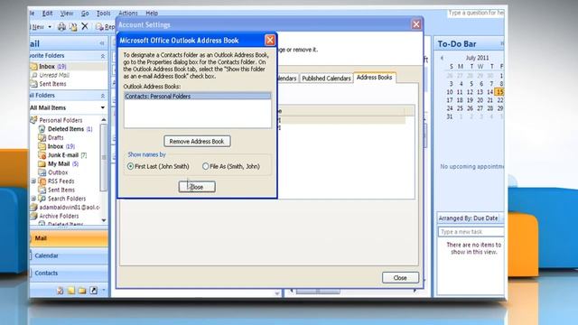Viewport: 578px width, 325px height.
Task: Select Inbox (19) under Personal Folders
Action: (x=61, y=146)
